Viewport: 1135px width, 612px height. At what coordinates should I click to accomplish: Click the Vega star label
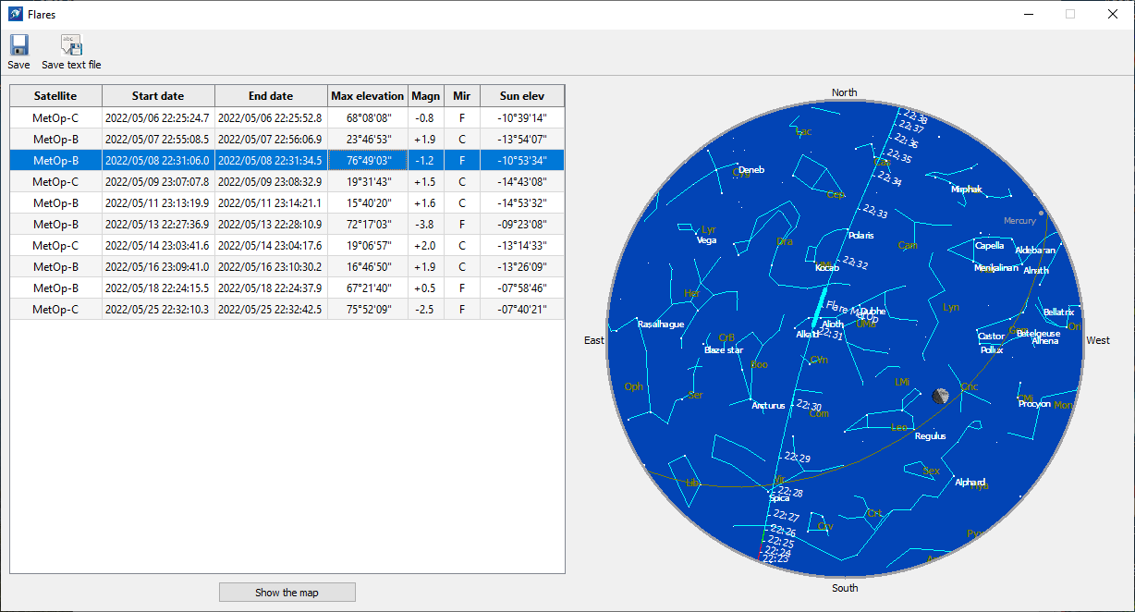click(706, 240)
